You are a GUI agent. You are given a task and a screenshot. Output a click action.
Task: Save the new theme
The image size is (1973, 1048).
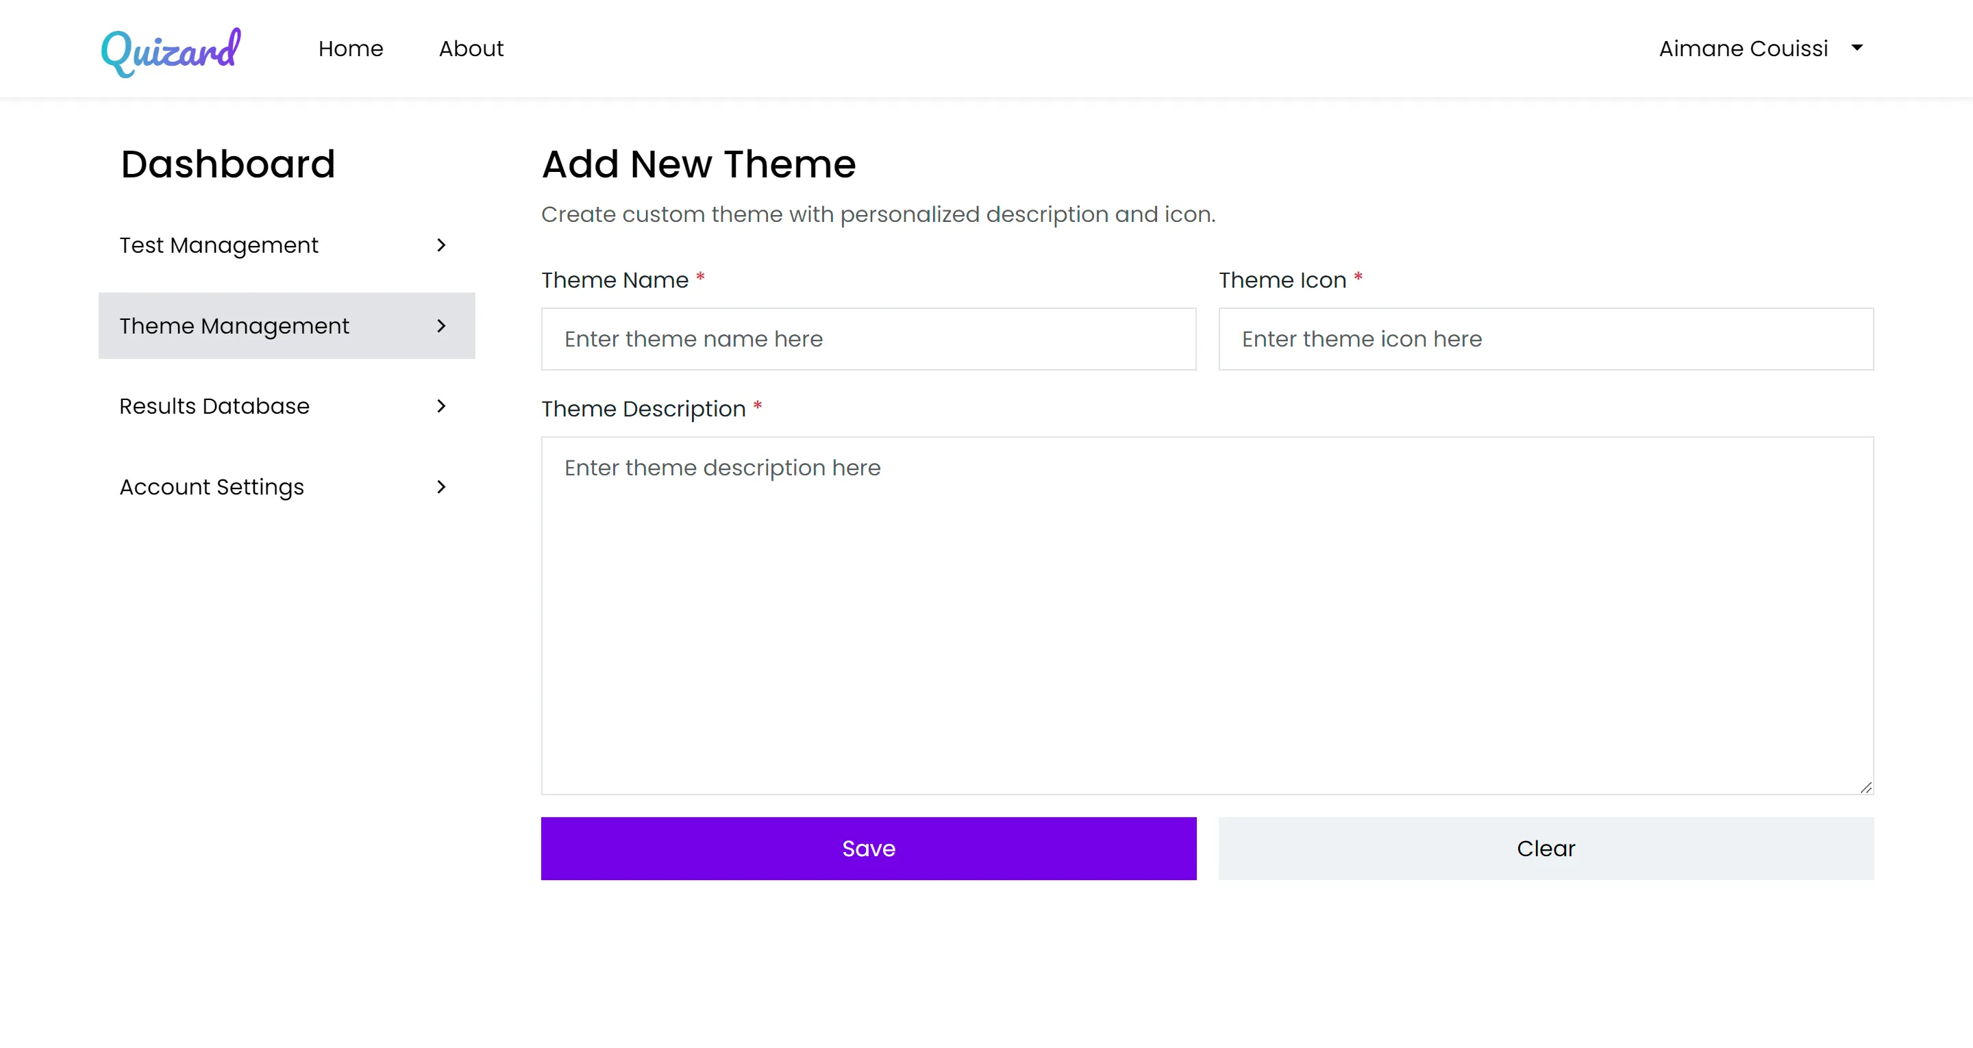[x=869, y=848]
